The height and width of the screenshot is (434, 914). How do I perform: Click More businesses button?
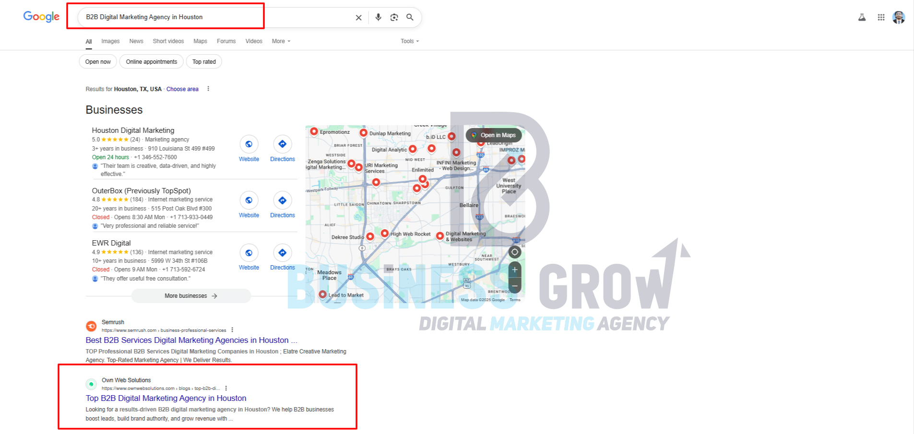point(191,296)
